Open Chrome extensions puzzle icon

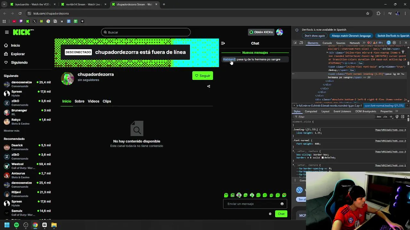379,13
